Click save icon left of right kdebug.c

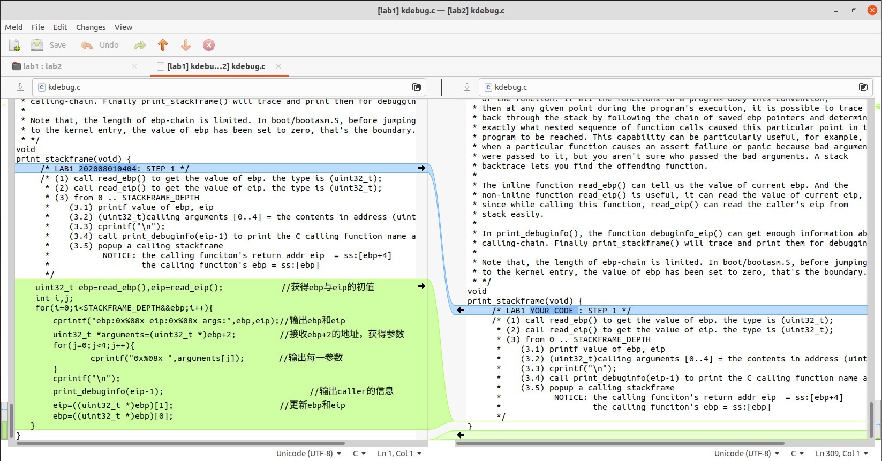tap(467, 87)
